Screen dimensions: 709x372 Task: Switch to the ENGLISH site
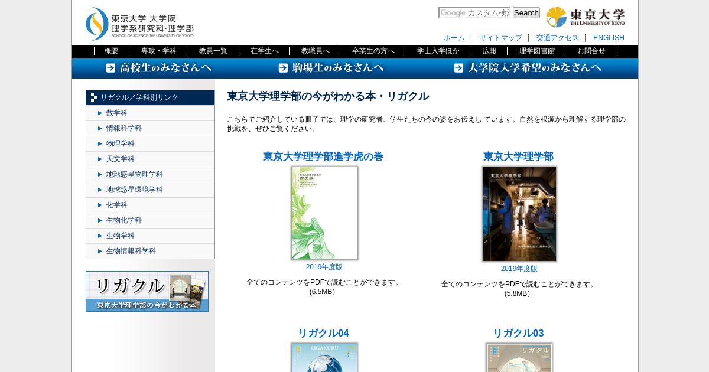[x=609, y=38]
